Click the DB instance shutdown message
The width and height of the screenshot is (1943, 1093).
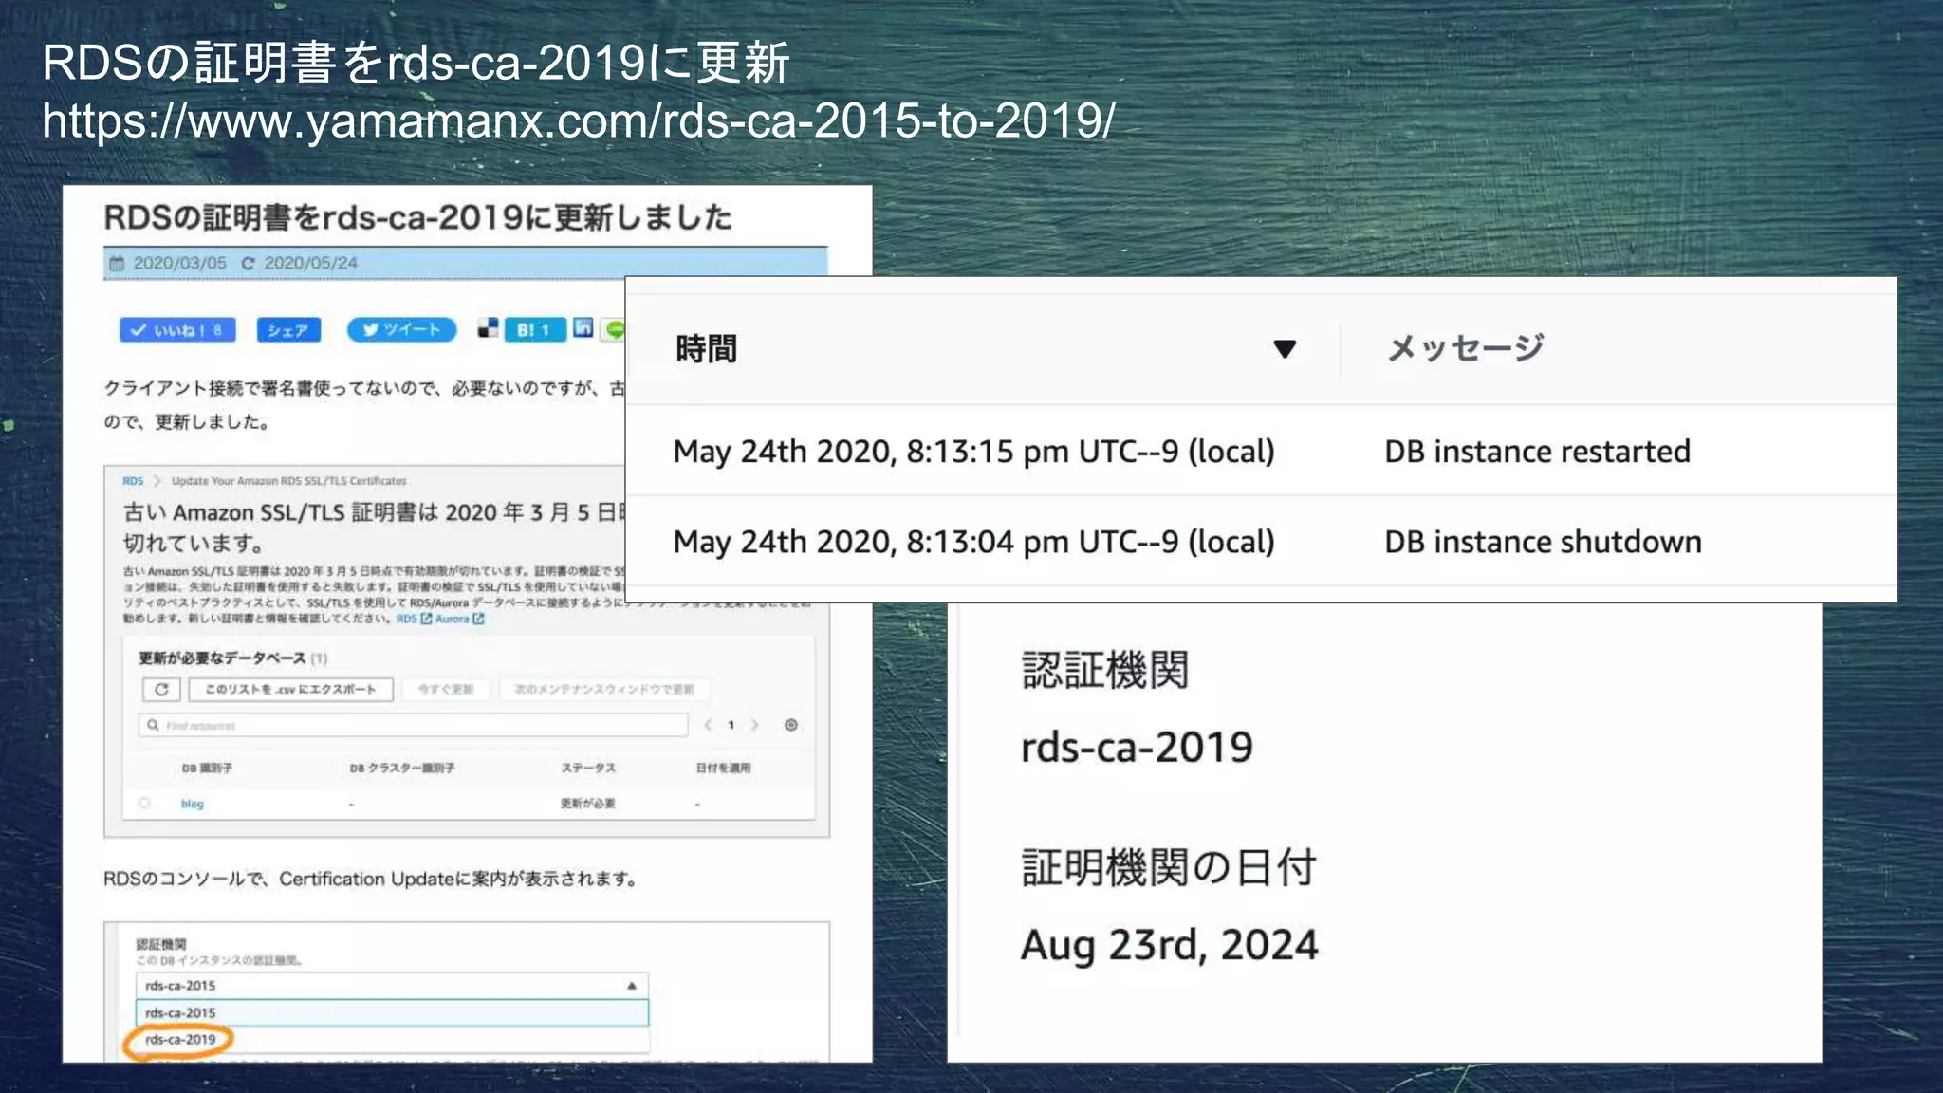click(1543, 542)
